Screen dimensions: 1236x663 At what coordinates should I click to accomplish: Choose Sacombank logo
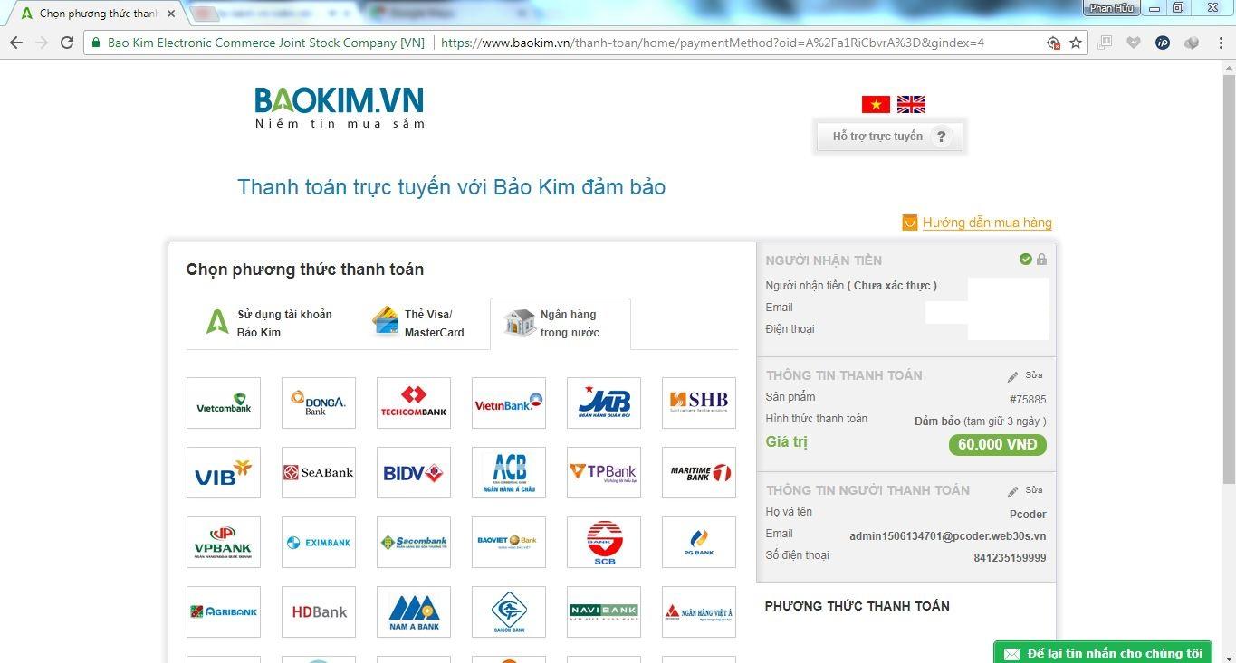click(414, 542)
